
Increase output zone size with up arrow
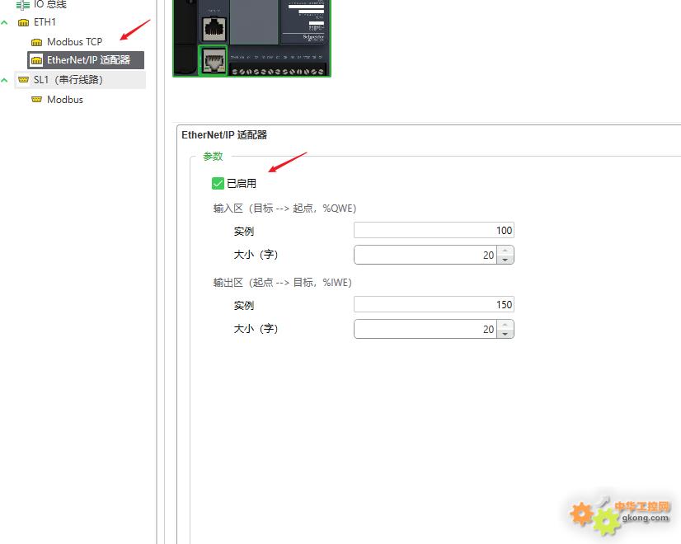point(505,325)
